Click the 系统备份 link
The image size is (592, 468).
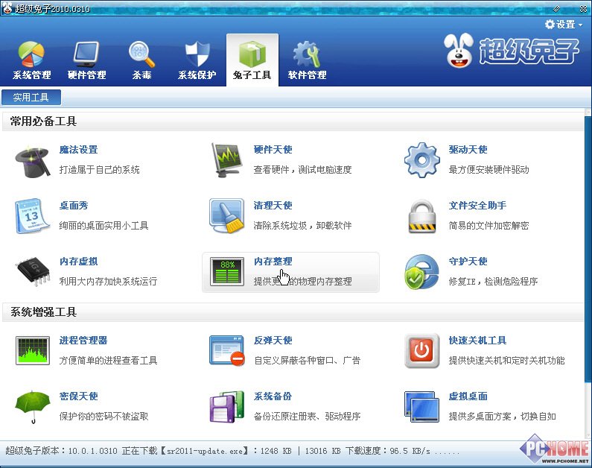click(273, 396)
